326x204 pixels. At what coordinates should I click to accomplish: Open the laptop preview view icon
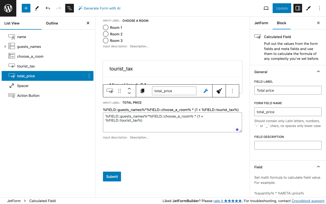click(266, 8)
